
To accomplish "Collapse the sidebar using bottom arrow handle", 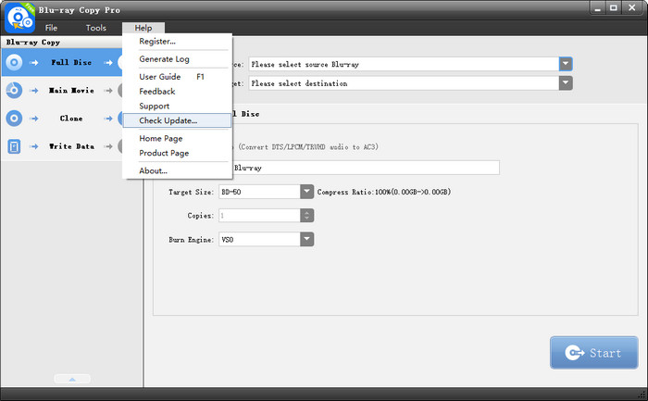I will pos(71,379).
